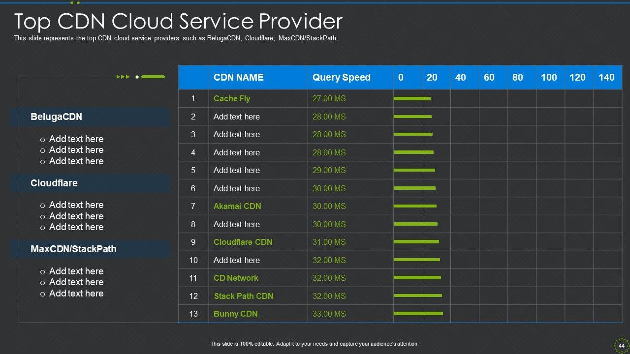Image resolution: width=630 pixels, height=354 pixels.
Task: Click the green speed bar for Stack Path CDN
Action: coord(418,295)
